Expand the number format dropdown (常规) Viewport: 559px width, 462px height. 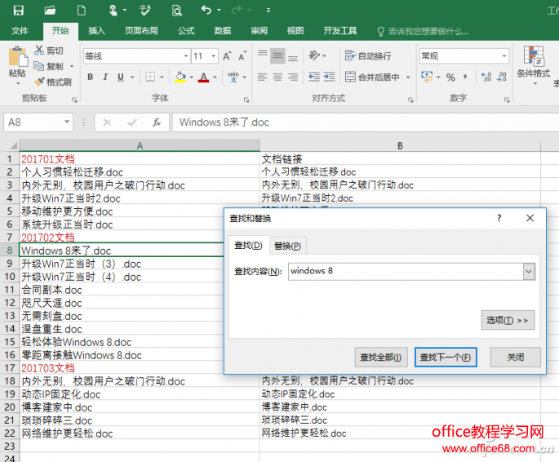506,56
